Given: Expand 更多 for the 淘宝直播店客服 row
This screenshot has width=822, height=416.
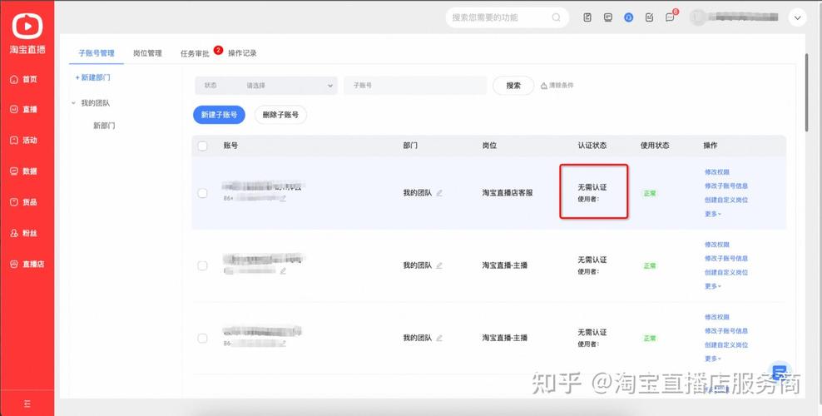Looking at the screenshot, I should [x=713, y=214].
